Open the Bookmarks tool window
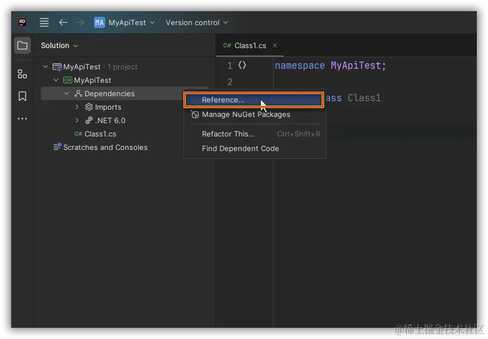 coord(22,96)
